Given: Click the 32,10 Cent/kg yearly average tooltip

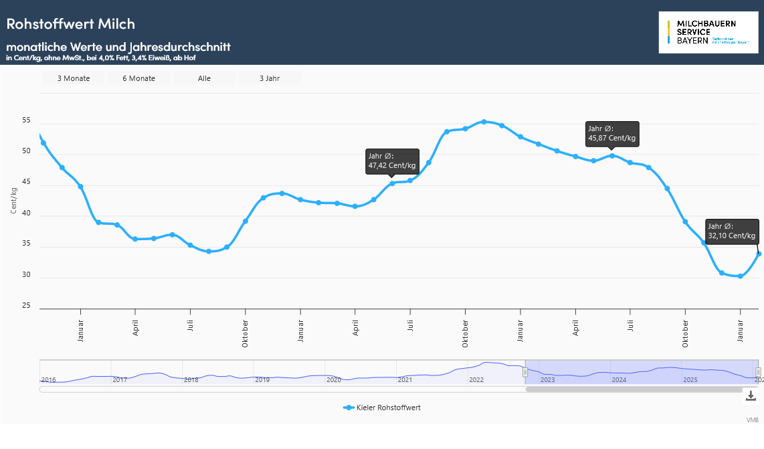Looking at the screenshot, I should (733, 231).
